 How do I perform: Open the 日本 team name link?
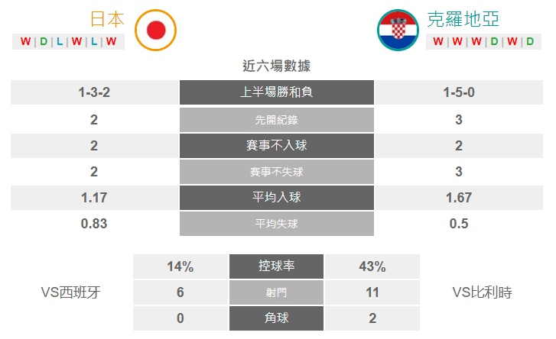(x=107, y=19)
